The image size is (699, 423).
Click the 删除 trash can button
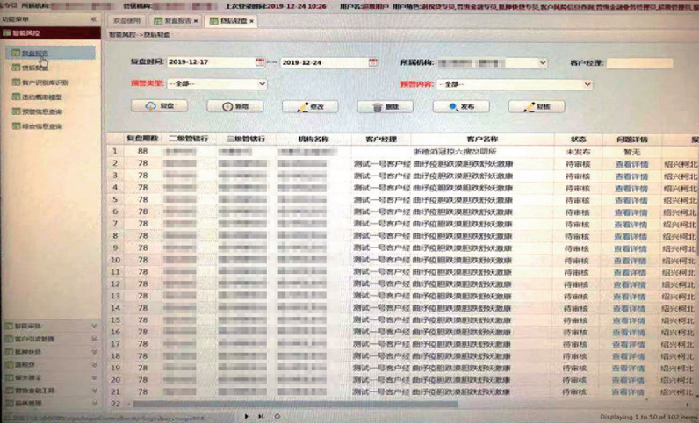(x=386, y=106)
